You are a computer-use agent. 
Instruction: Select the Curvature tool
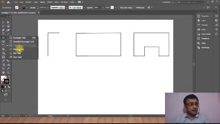pyautogui.click(x=8, y=30)
